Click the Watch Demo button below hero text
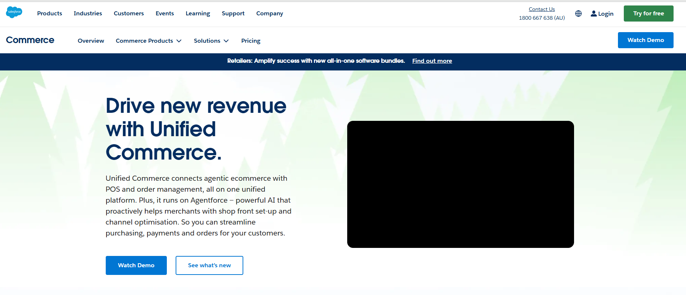 click(x=136, y=265)
